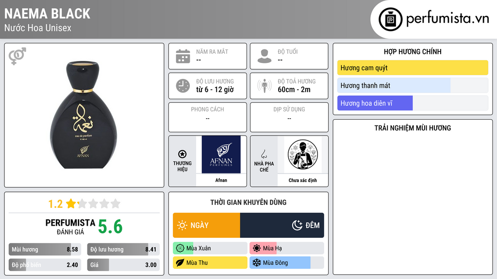Click the 1.2 star rating row

(x=84, y=204)
